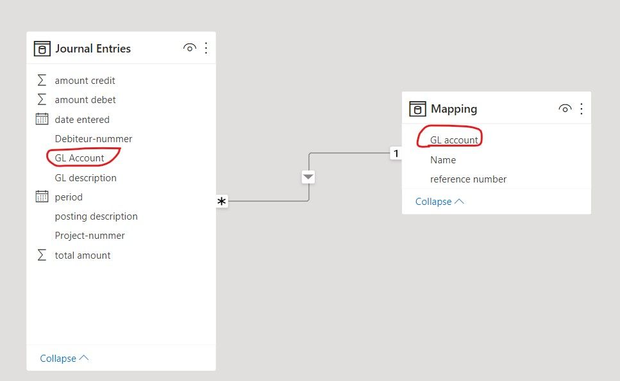Click the Mapping table title

(454, 109)
